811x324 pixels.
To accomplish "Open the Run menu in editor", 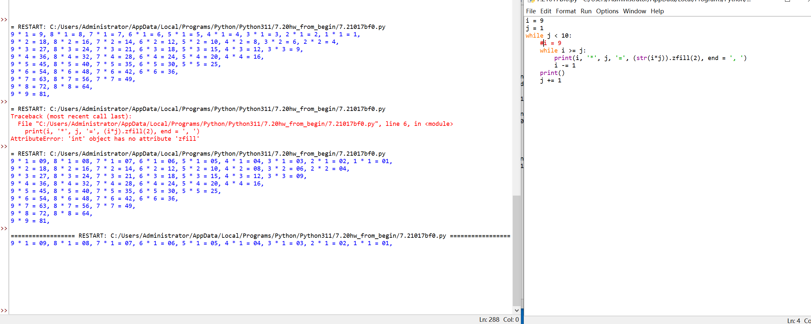I will [586, 11].
